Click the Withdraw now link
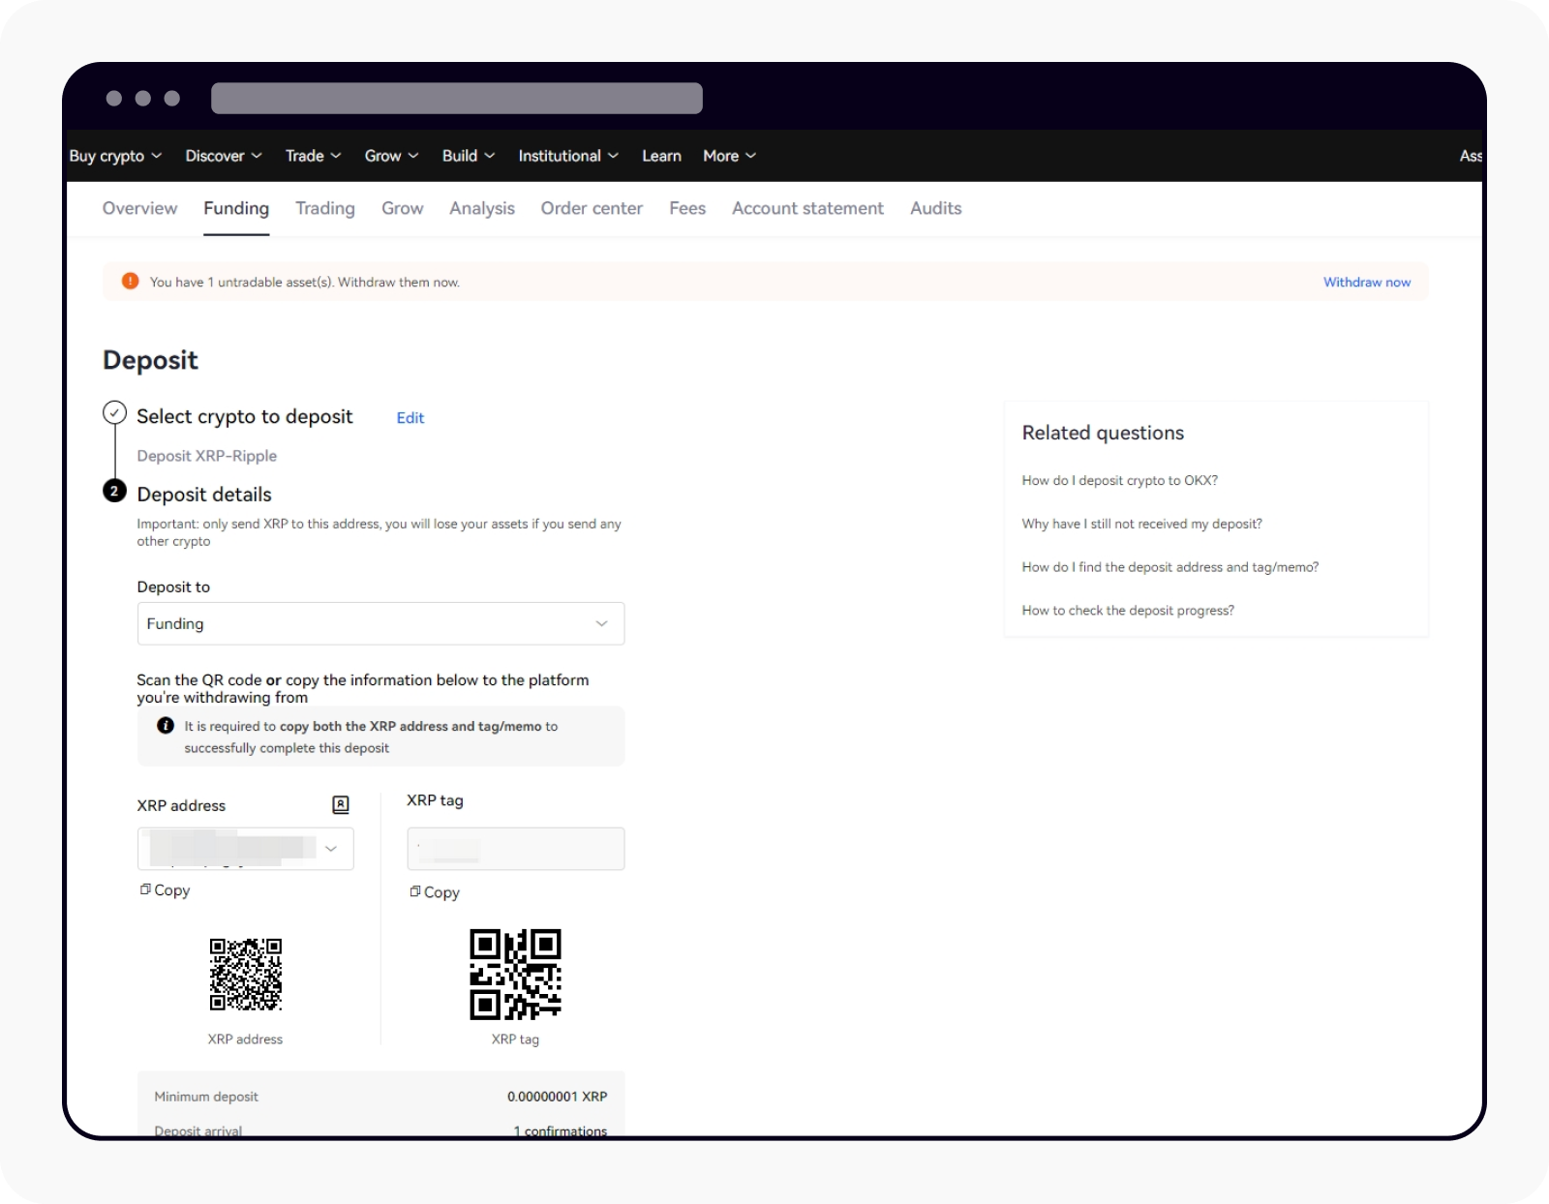The width and height of the screenshot is (1549, 1204). [1367, 282]
